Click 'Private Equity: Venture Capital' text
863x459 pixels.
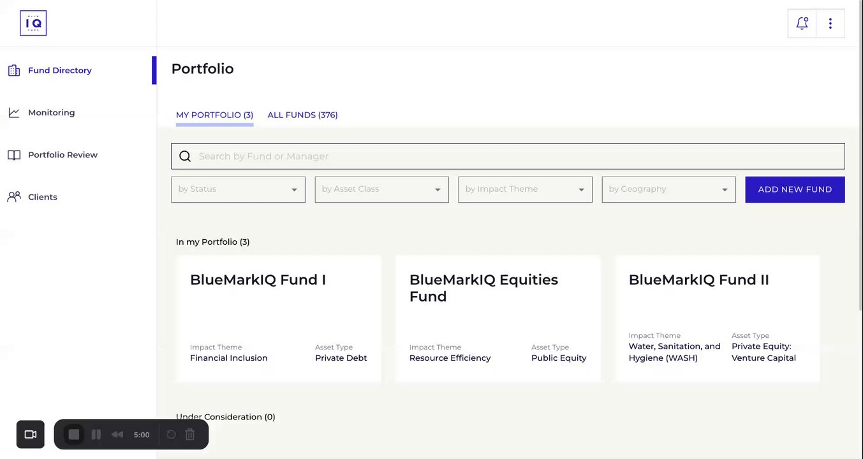[x=764, y=352]
